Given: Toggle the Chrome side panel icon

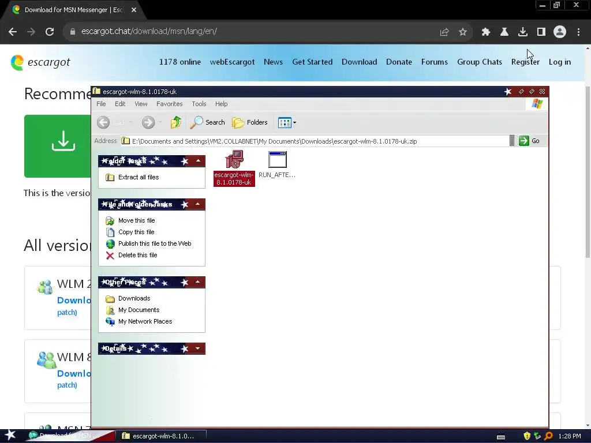Looking at the screenshot, I should [x=541, y=32].
